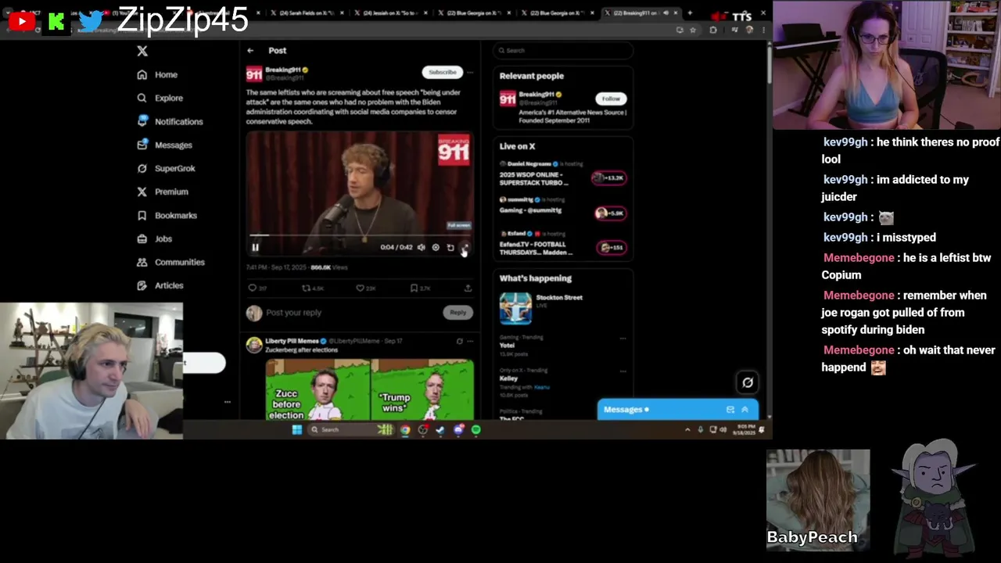Open Spotify from the taskbar

[475, 429]
